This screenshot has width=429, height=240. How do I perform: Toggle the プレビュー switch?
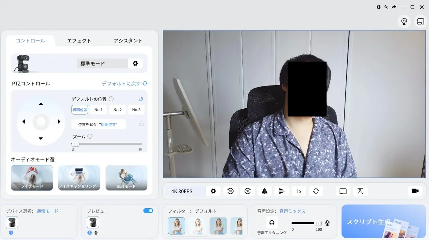(x=148, y=211)
